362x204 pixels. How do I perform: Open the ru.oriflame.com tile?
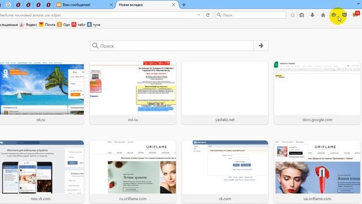[133, 172]
